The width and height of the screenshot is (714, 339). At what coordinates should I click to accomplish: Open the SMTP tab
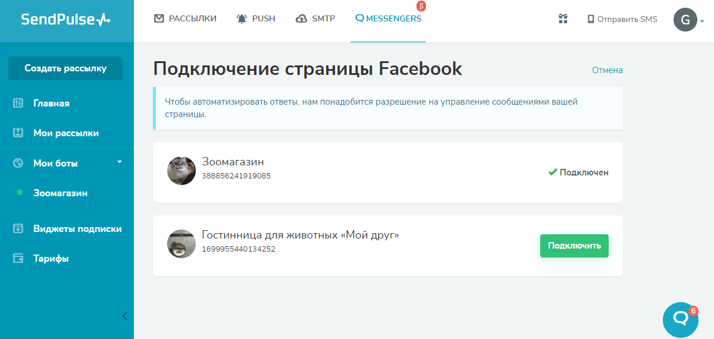click(x=315, y=18)
